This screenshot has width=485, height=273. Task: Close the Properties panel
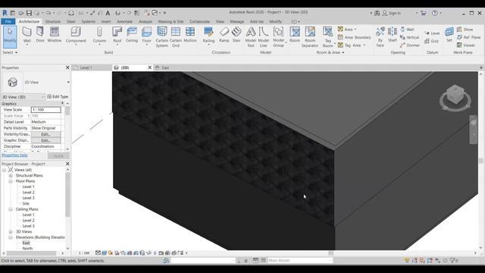point(67,67)
